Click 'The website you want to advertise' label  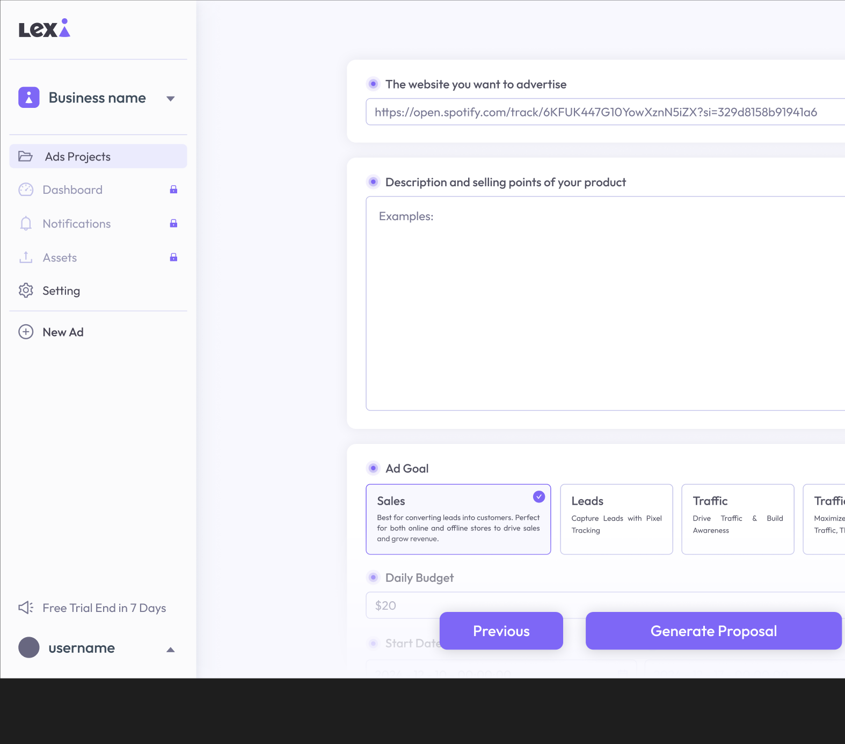pos(476,84)
